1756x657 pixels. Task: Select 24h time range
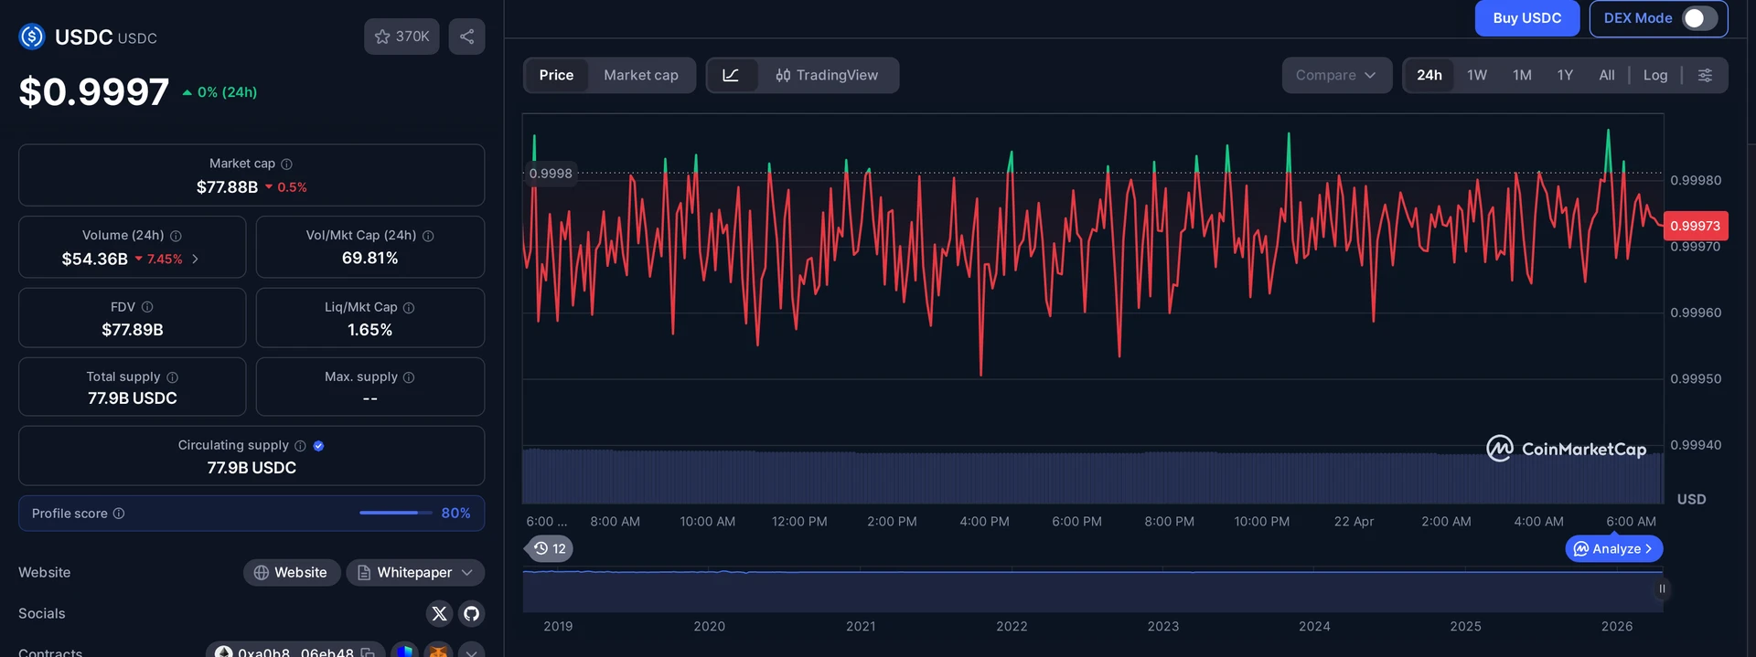click(x=1429, y=75)
